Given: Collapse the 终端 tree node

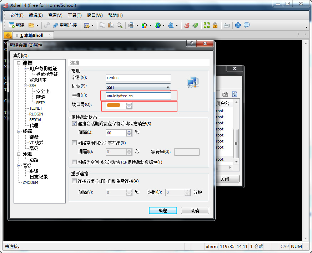Looking at the screenshot, I should [19, 131].
